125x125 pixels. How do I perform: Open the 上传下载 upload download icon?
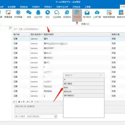point(97,14)
